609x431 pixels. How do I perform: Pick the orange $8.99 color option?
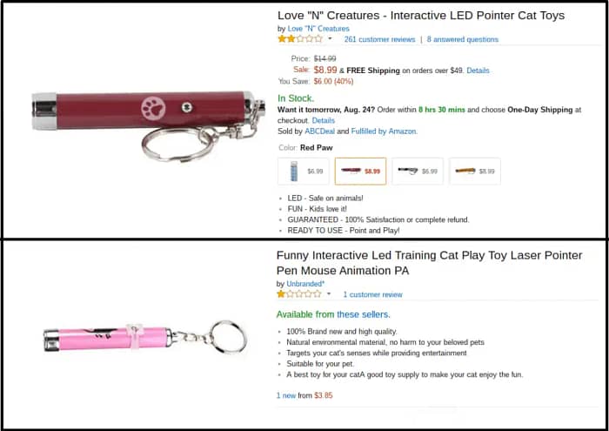point(474,172)
